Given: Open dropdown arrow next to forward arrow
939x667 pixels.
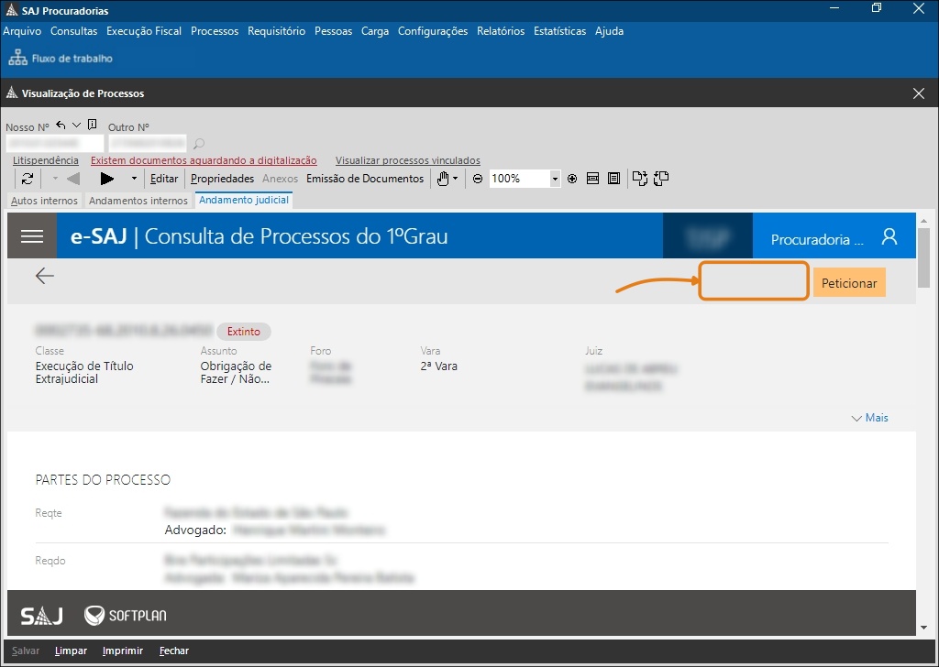Looking at the screenshot, I should (x=134, y=179).
